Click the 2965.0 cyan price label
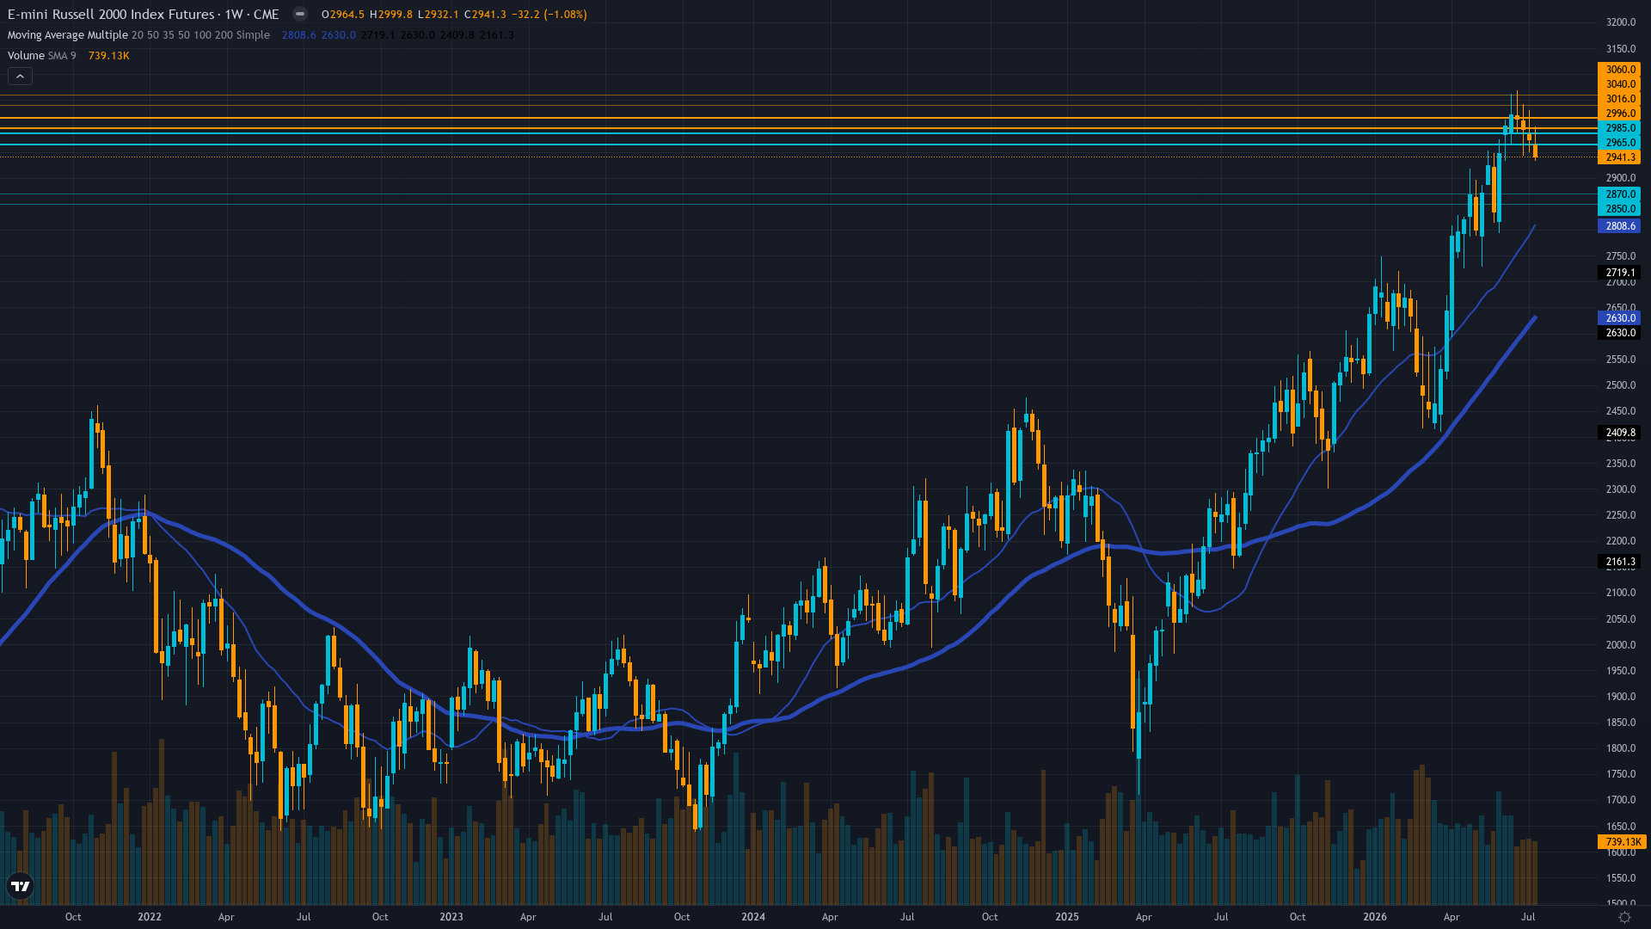The height and width of the screenshot is (929, 1651). [x=1619, y=143]
